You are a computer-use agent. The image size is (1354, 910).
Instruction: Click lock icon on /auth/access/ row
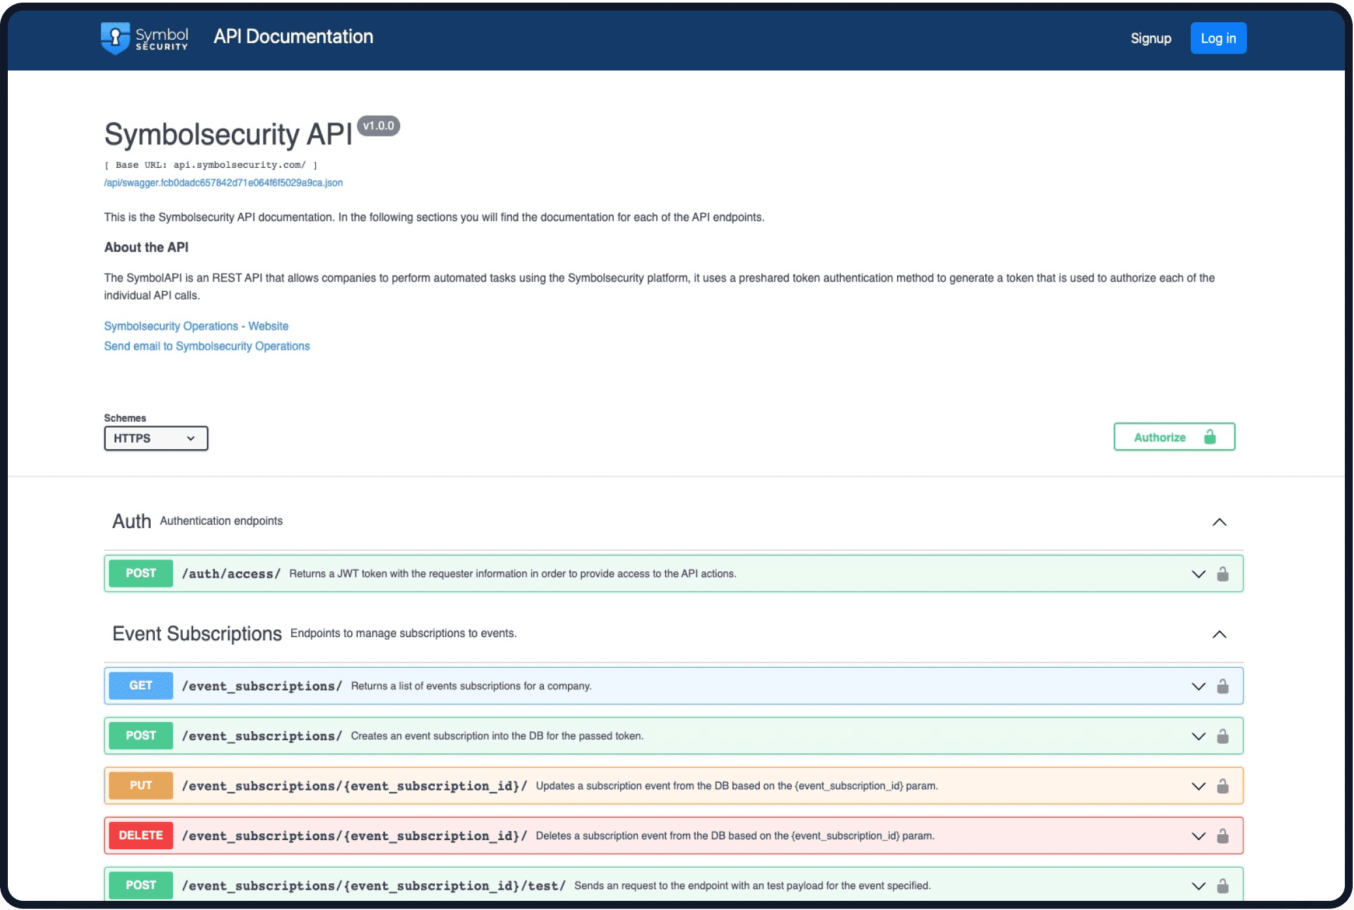[x=1222, y=574]
